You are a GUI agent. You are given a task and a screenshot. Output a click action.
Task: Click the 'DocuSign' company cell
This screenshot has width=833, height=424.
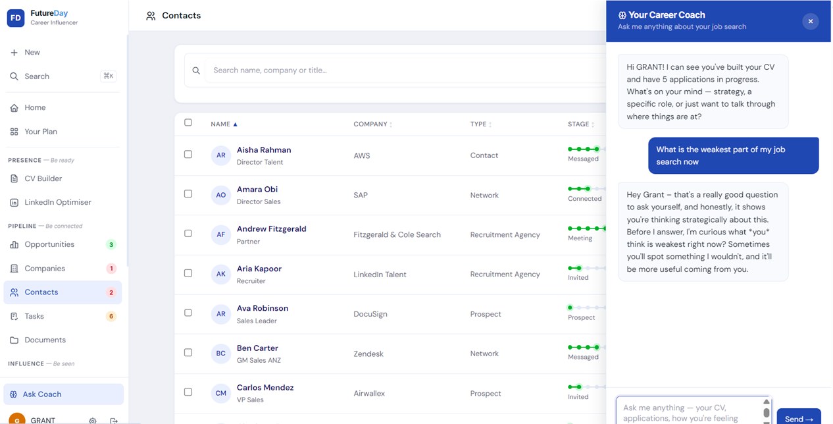370,315
